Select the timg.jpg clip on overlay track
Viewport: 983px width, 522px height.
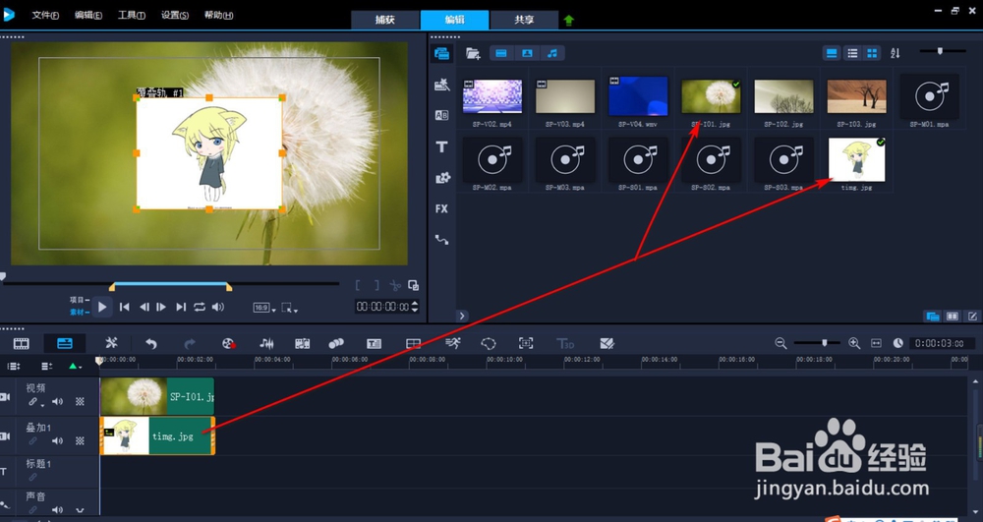(x=157, y=435)
